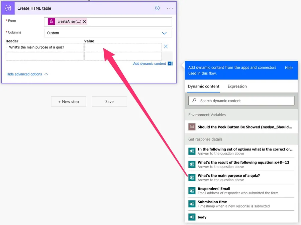Click the help question mark icon
301x225 pixels.
157,8
